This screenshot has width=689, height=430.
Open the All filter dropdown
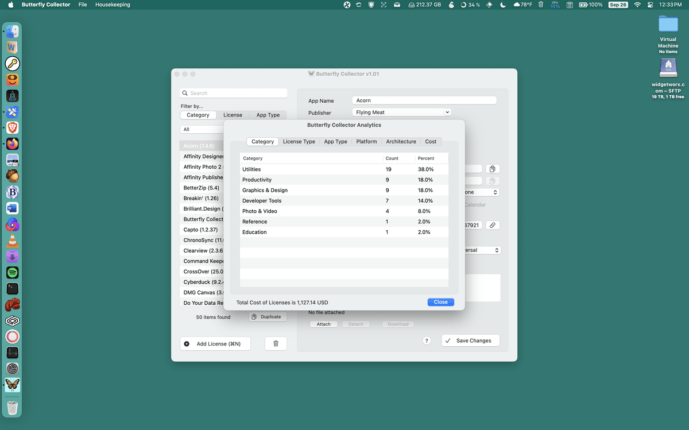click(x=202, y=130)
